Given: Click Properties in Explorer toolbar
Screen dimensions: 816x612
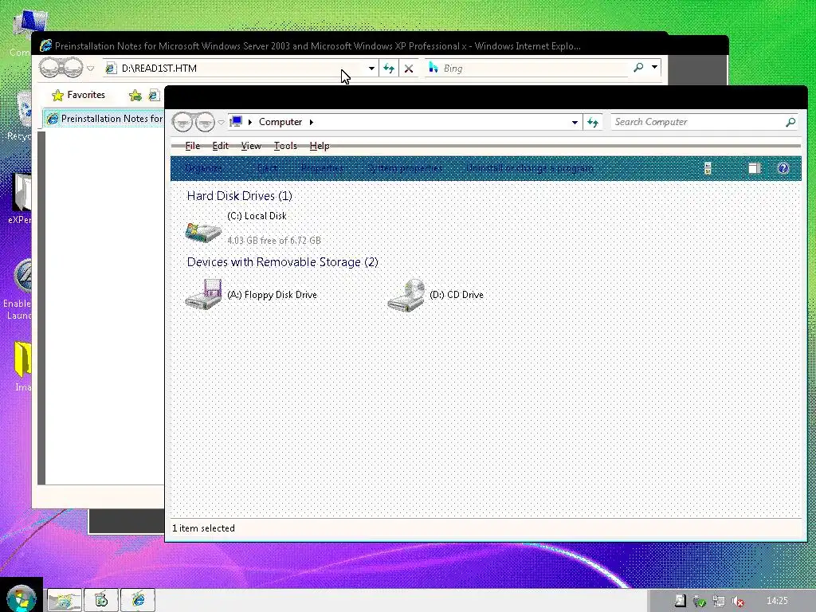Looking at the screenshot, I should (322, 168).
